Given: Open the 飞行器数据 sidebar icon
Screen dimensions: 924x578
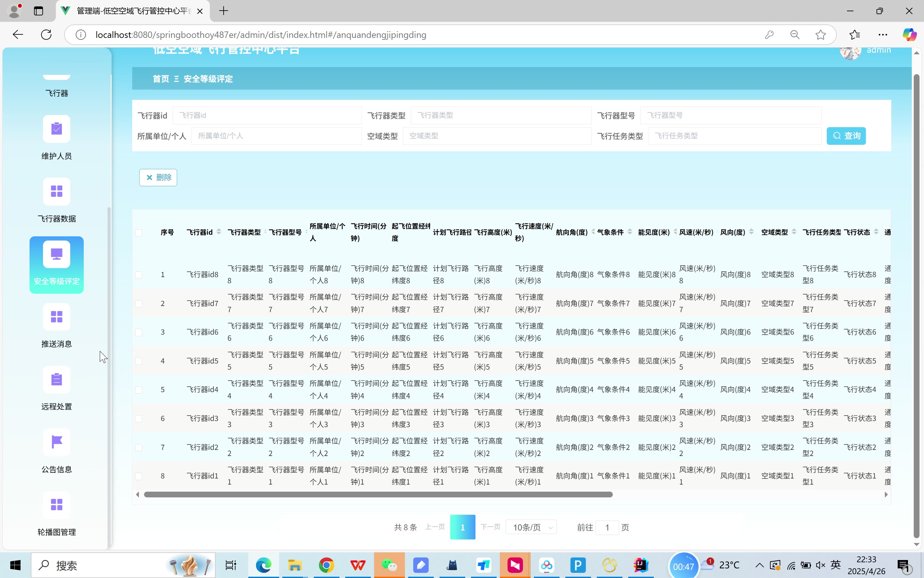Looking at the screenshot, I should tap(56, 191).
